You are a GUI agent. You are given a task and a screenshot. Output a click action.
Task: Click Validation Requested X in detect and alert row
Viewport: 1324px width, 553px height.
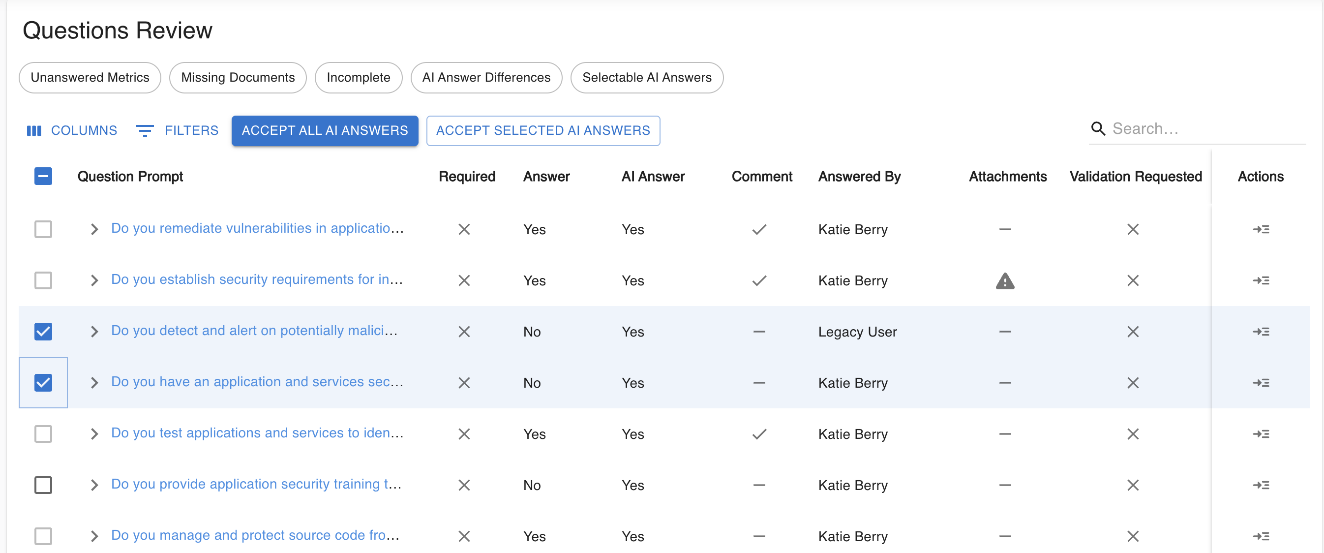click(1133, 332)
